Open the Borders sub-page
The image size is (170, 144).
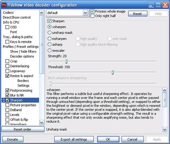pos(23,81)
